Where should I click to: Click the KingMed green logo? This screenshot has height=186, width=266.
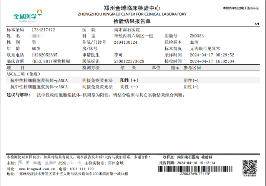pyautogui.click(x=28, y=16)
